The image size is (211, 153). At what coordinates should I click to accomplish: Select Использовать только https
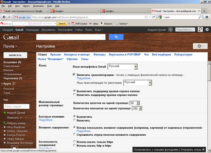point(74,142)
